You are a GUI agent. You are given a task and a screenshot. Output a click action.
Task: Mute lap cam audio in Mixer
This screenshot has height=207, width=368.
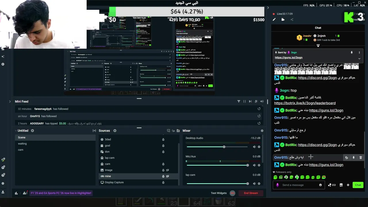254,183
